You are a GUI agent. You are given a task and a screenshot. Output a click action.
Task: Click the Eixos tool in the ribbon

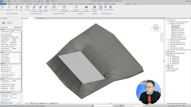coord(2,8)
